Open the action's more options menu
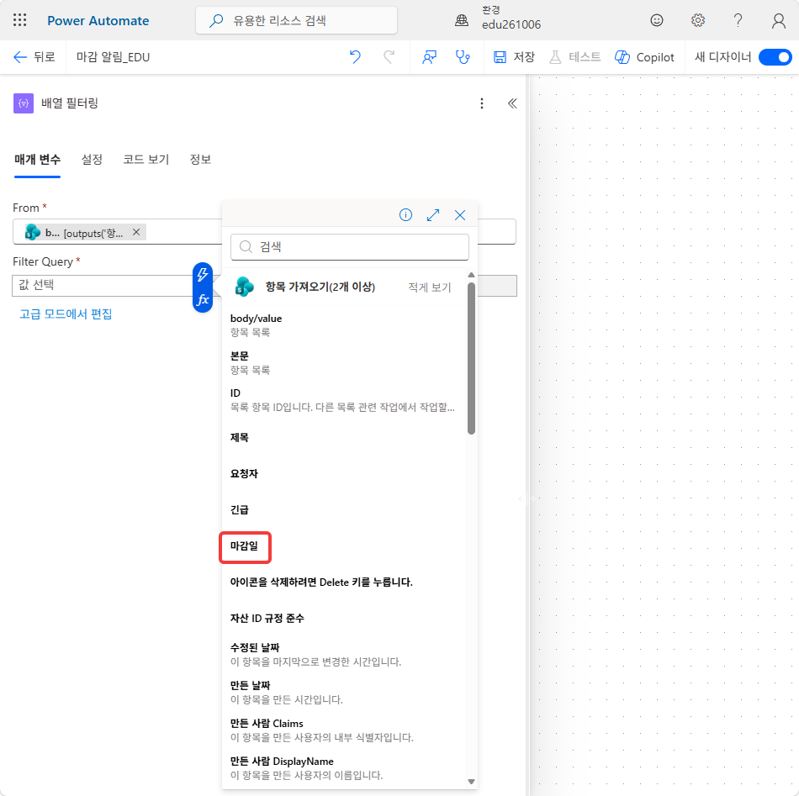 (482, 103)
